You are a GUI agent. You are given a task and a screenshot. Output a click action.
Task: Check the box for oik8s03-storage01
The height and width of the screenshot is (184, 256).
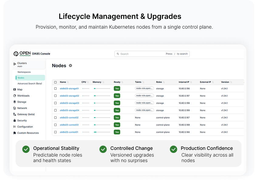click(x=55, y=89)
